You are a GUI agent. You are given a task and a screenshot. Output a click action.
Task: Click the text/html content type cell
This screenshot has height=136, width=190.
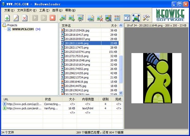(88, 108)
